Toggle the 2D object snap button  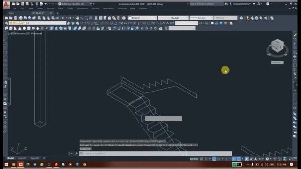tap(238, 159)
